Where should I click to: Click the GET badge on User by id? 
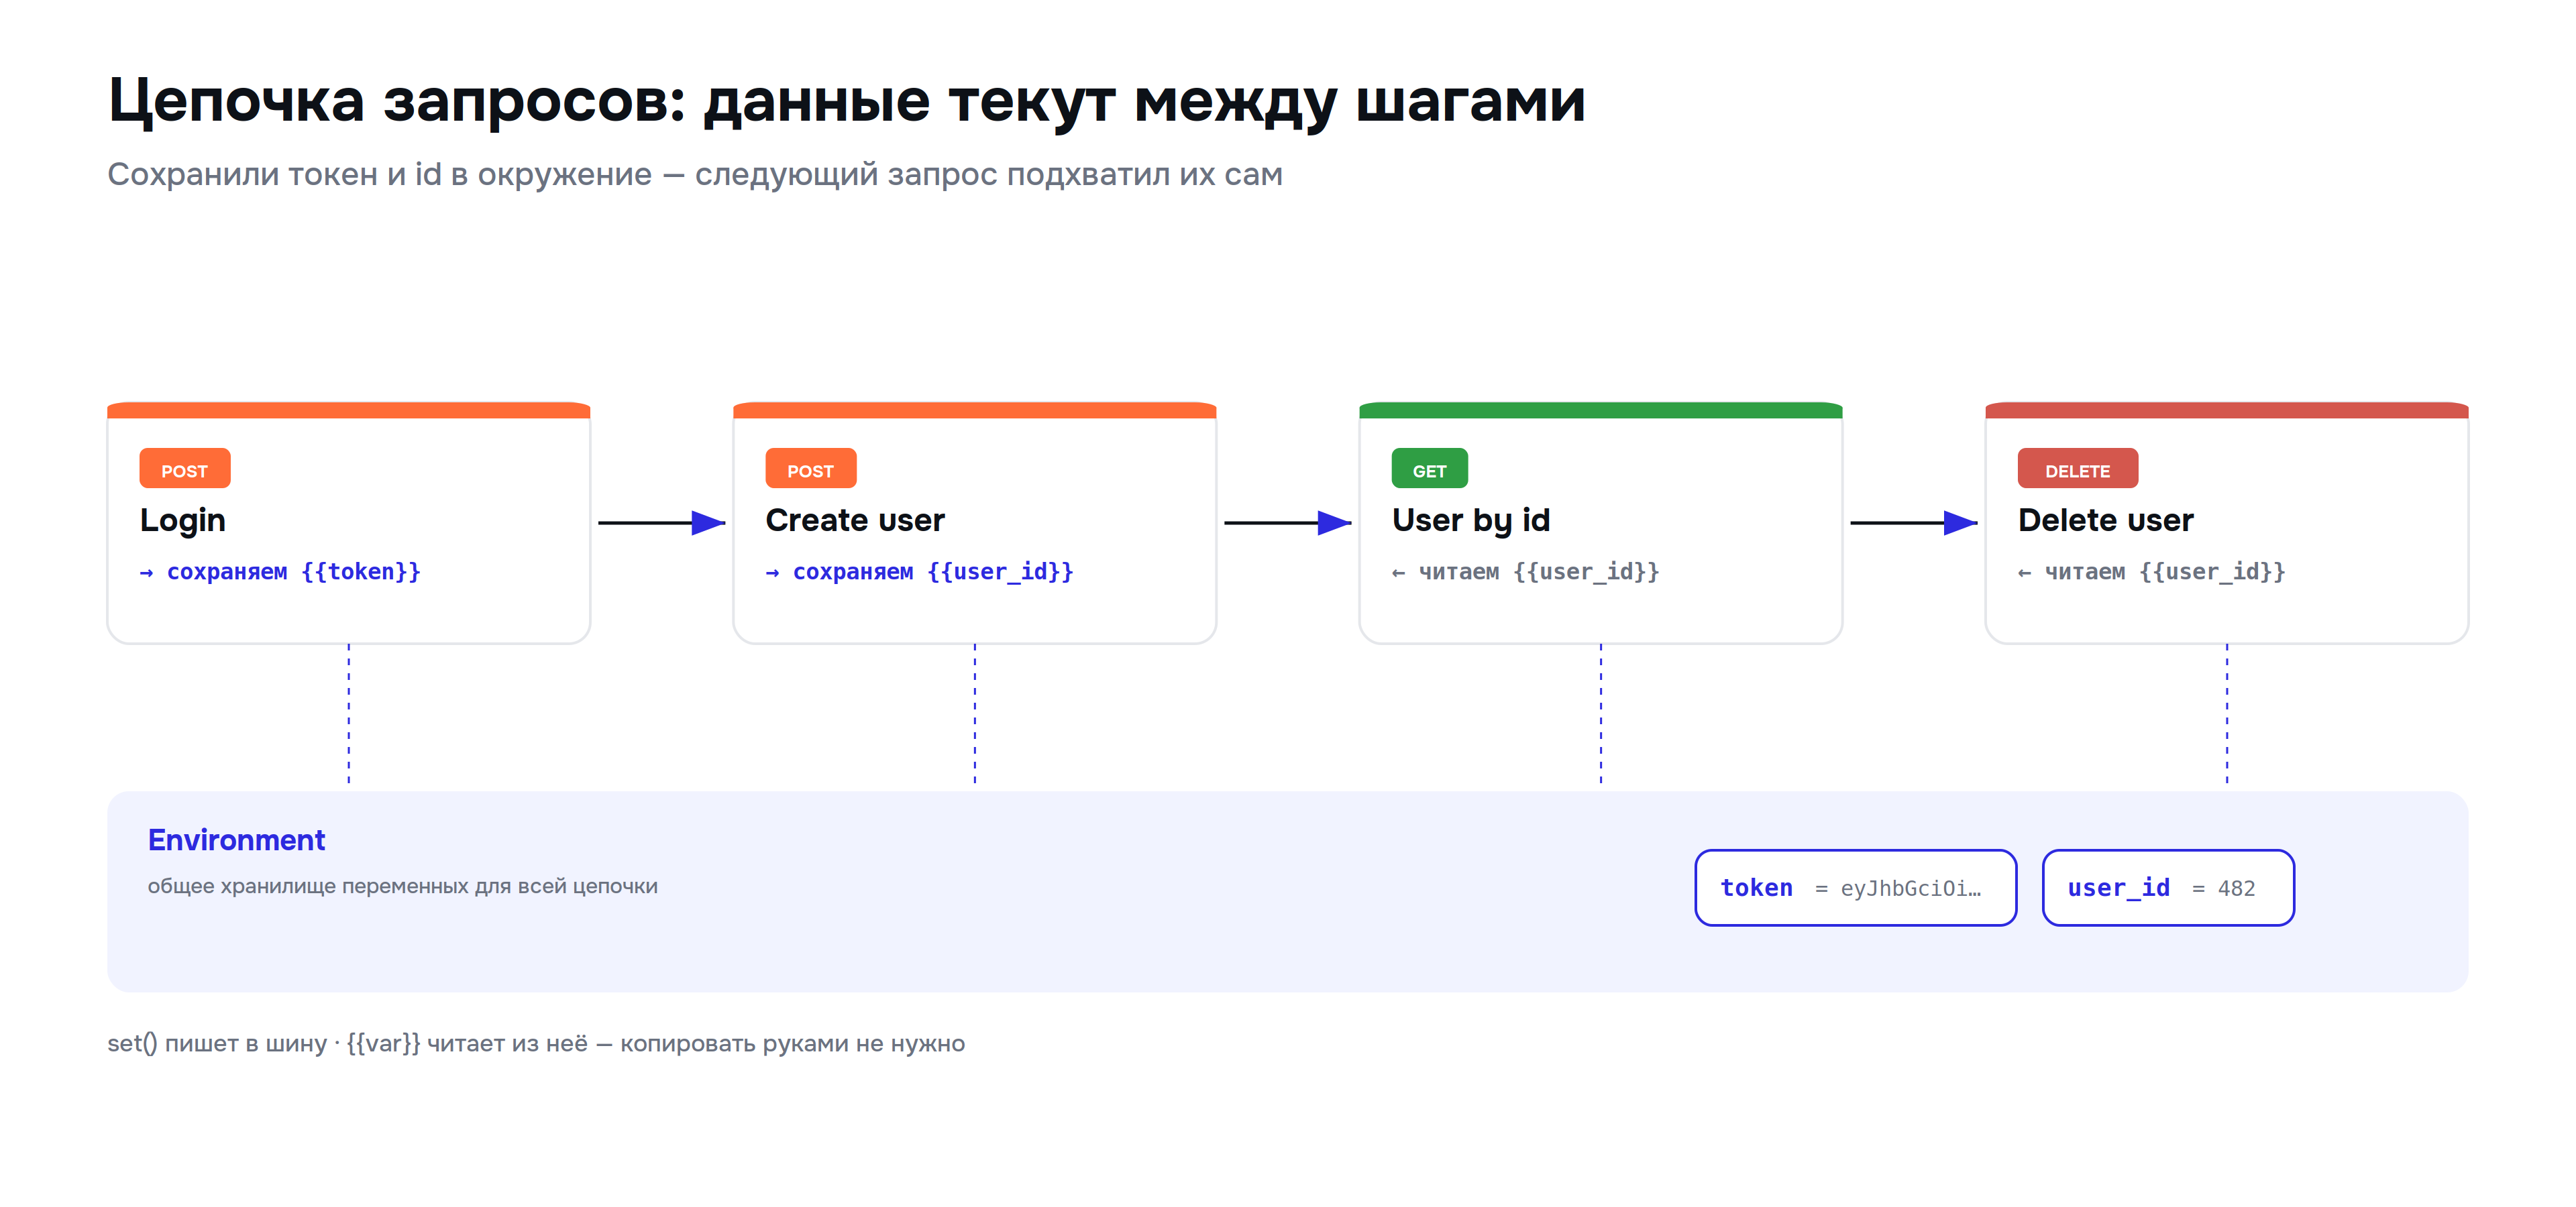click(1429, 469)
